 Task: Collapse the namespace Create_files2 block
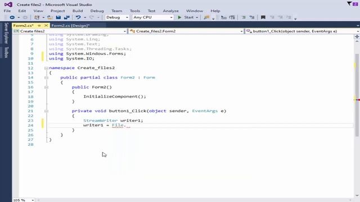[46, 68]
